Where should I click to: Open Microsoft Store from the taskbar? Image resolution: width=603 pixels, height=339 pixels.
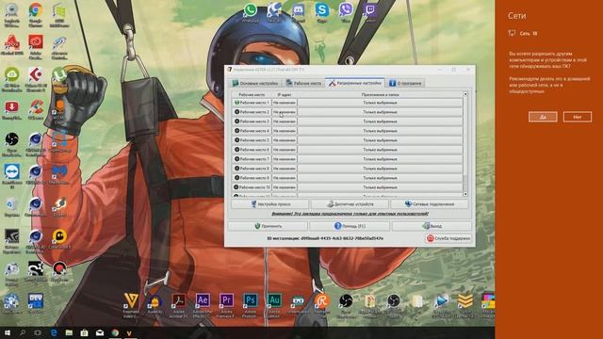click(84, 332)
